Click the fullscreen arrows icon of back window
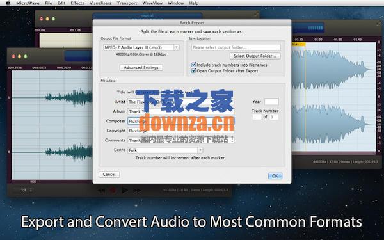Viewport: 384px width, 240px height. [x=256, y=15]
